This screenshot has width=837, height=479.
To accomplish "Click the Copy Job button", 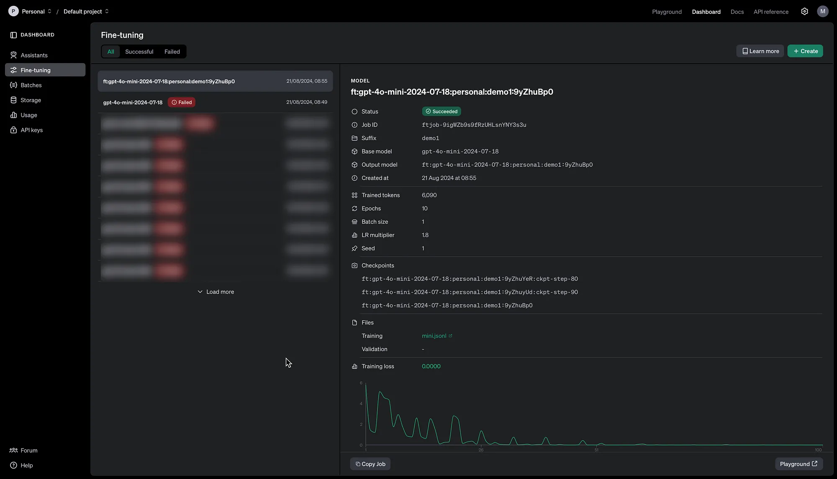I will pos(370,464).
